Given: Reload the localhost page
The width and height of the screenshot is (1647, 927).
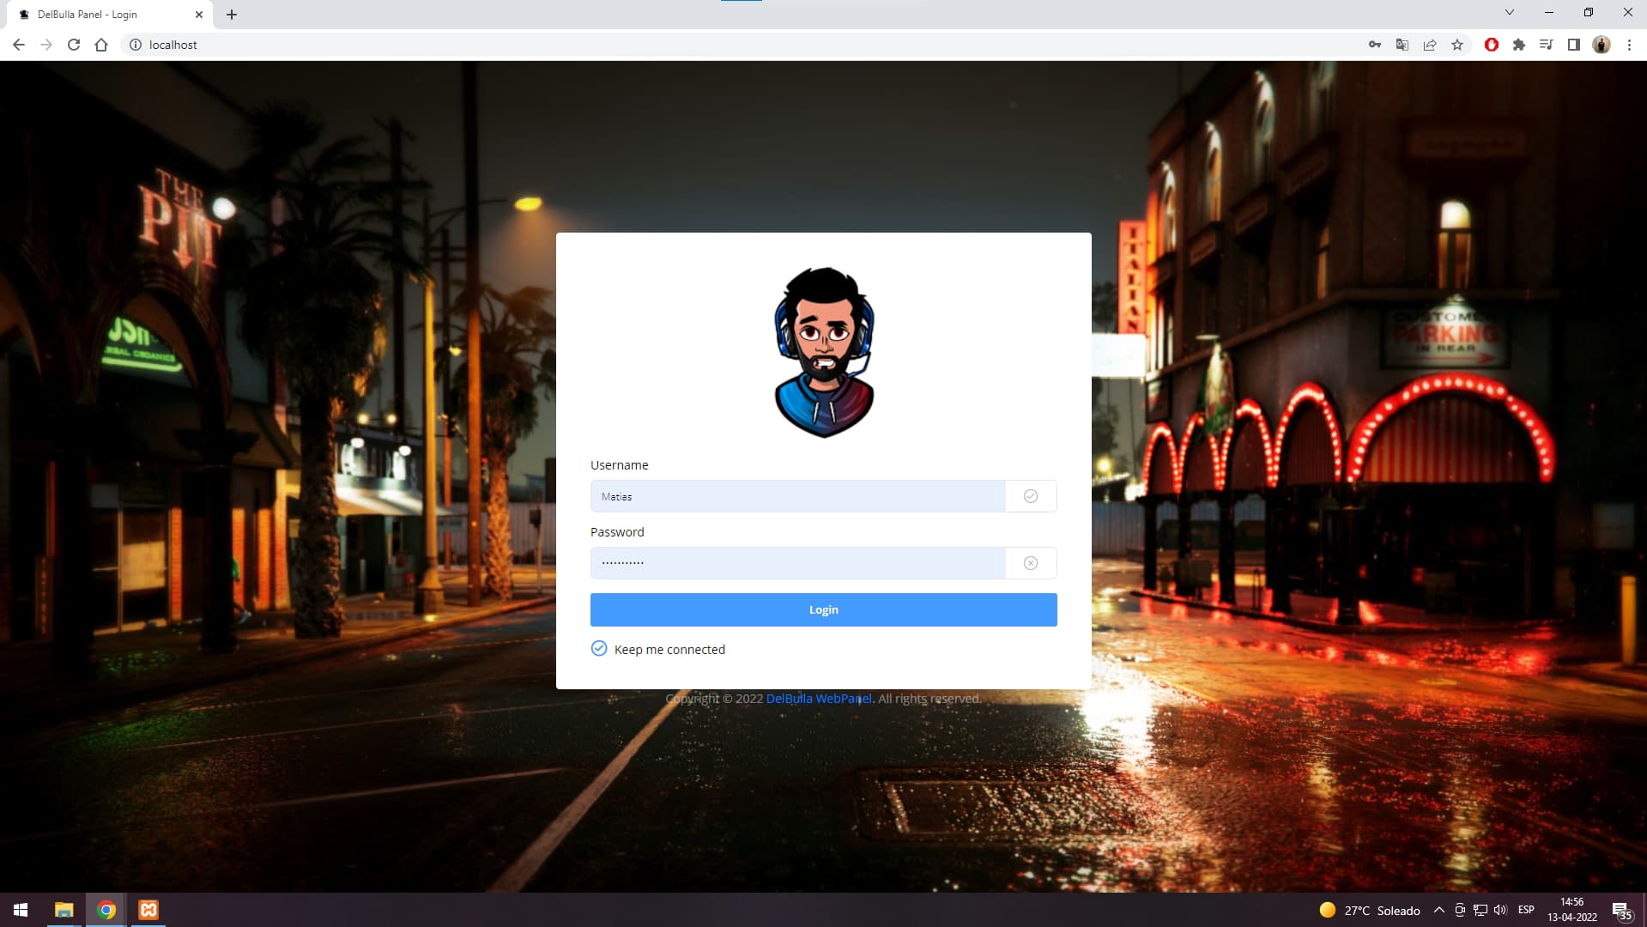Looking at the screenshot, I should [74, 45].
